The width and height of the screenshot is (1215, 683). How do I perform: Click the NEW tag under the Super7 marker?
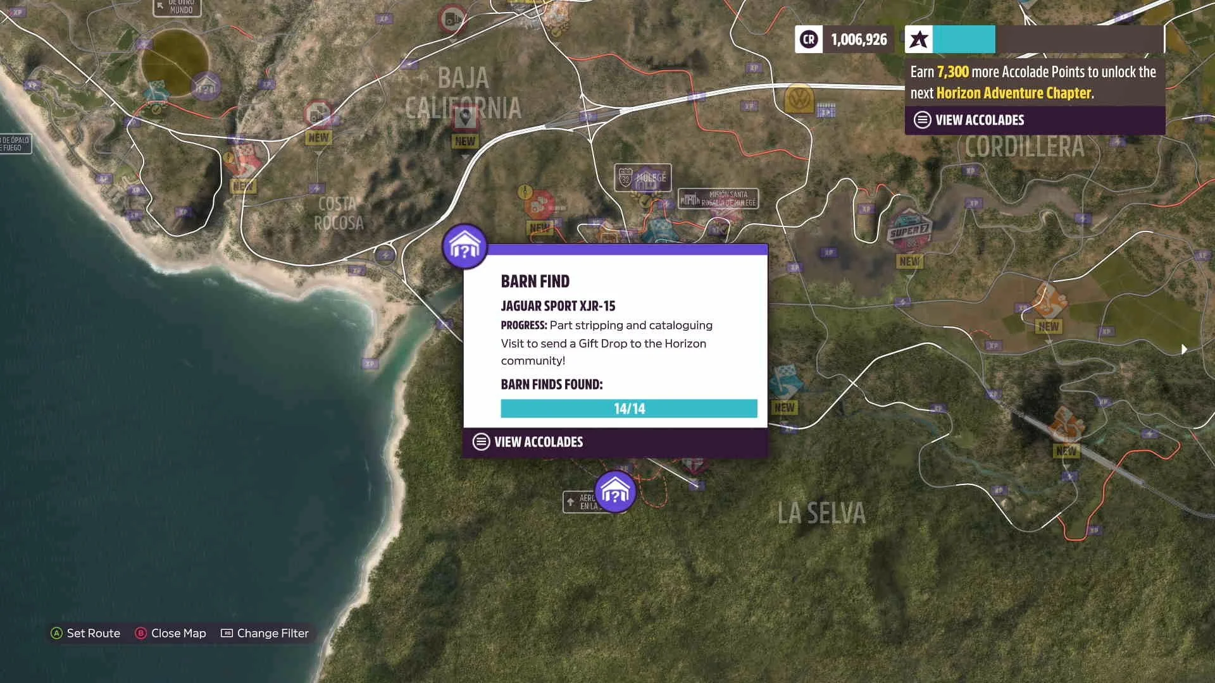(x=909, y=261)
